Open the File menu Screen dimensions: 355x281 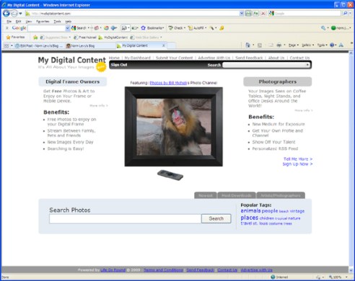tap(9, 22)
